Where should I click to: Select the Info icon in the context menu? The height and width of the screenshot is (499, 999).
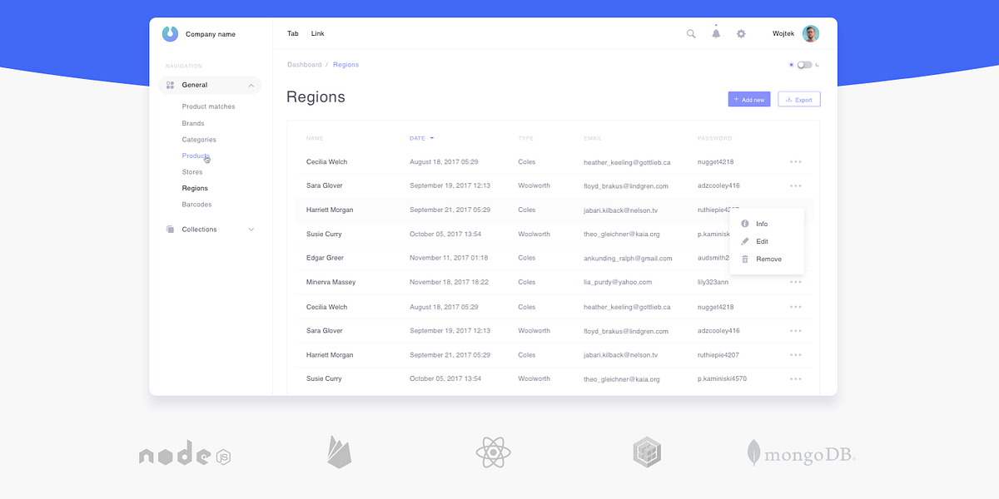pos(745,223)
